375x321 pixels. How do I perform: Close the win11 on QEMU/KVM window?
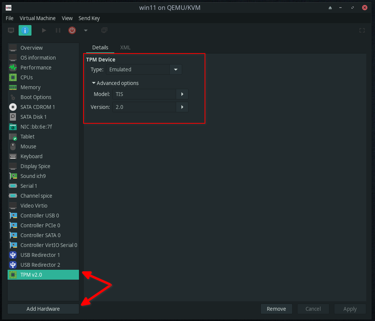(x=365, y=8)
